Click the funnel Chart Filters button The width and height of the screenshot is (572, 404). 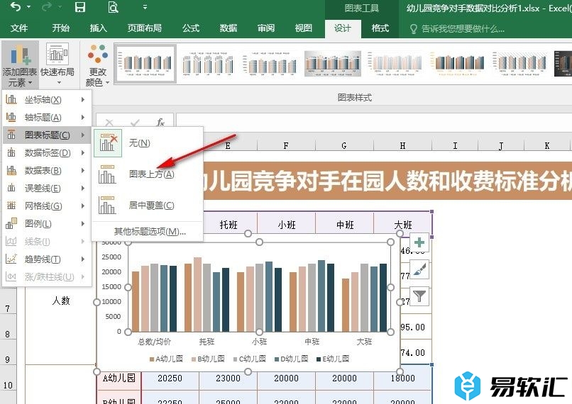(419, 296)
